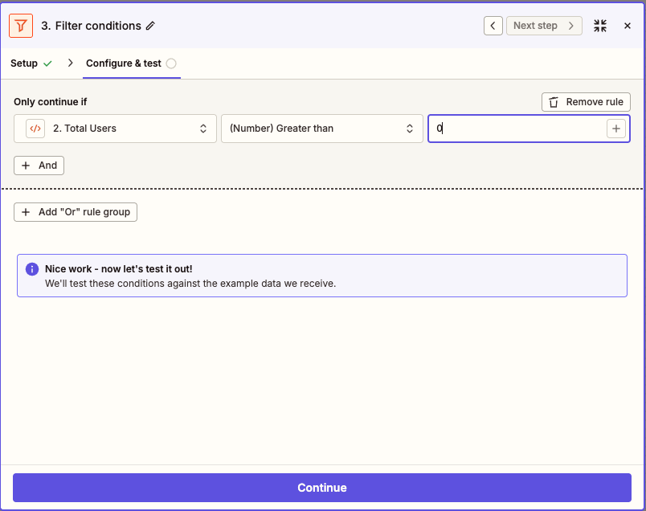Image resolution: width=646 pixels, height=511 pixels.
Task: Remove rule via trash button
Action: [586, 102]
